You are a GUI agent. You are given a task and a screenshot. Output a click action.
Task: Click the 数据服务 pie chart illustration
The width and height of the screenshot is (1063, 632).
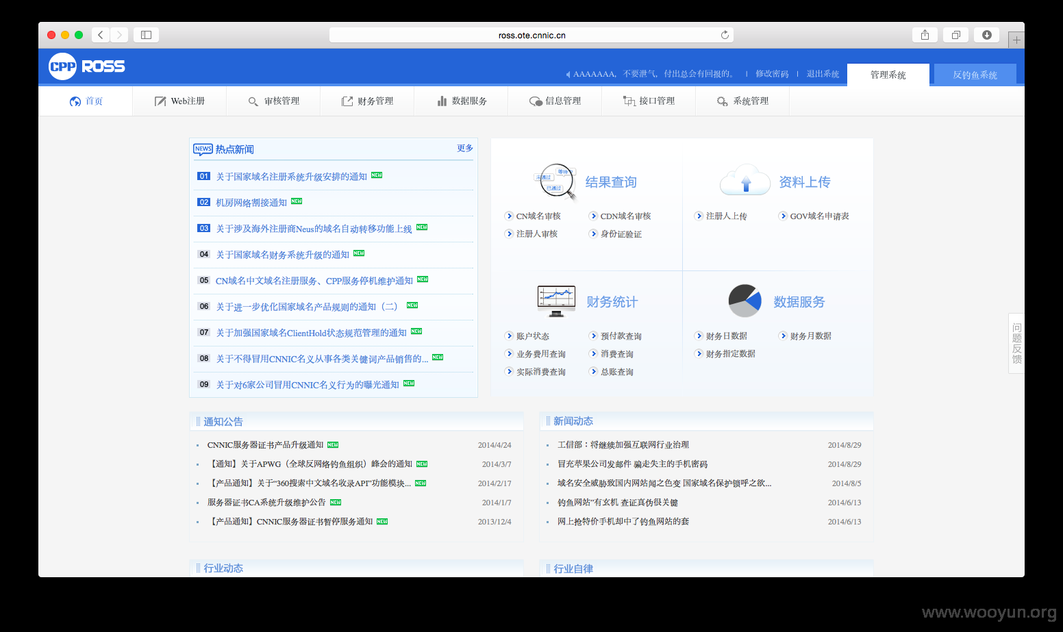[745, 301]
